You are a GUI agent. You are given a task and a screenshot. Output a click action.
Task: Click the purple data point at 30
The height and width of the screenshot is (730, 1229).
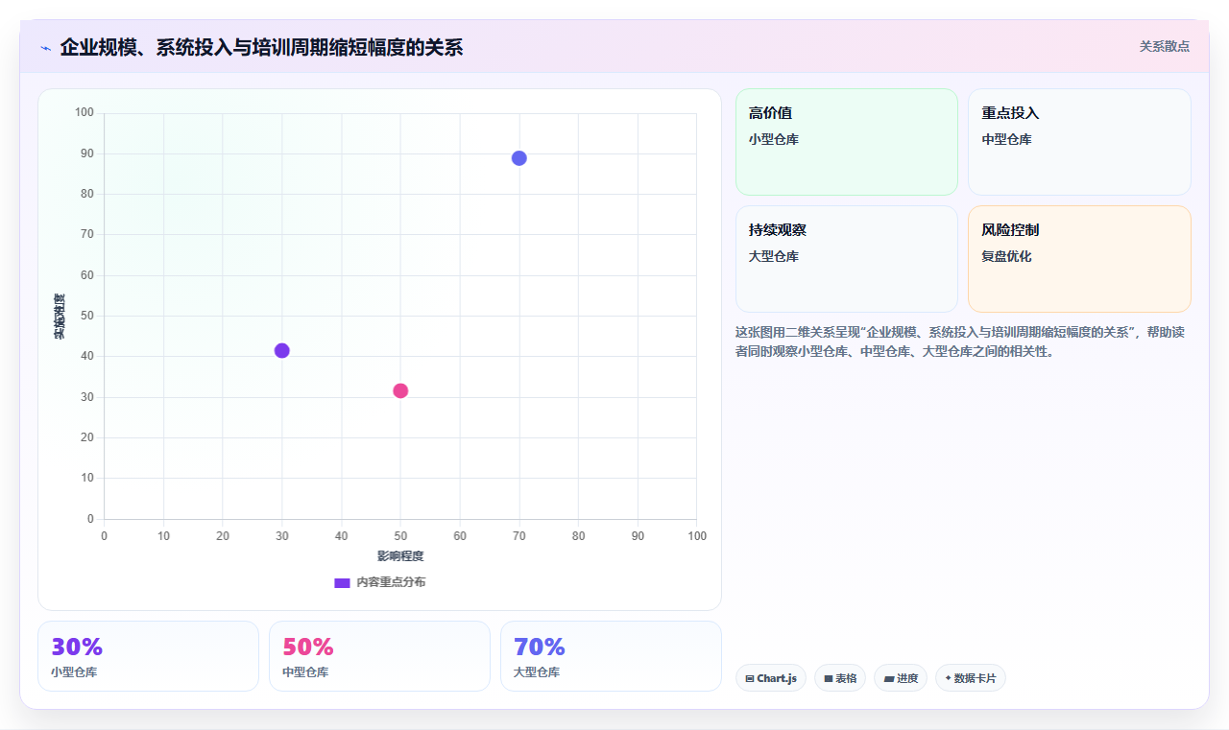click(x=282, y=351)
